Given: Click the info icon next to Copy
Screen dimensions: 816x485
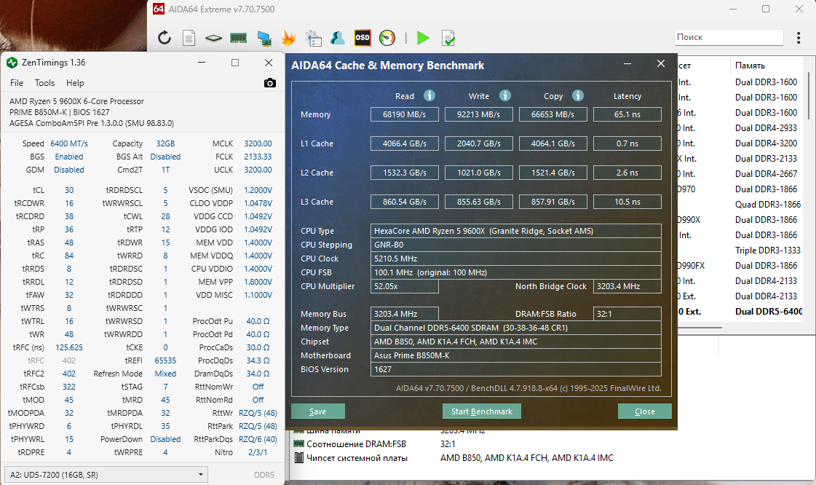Looking at the screenshot, I should (578, 95).
